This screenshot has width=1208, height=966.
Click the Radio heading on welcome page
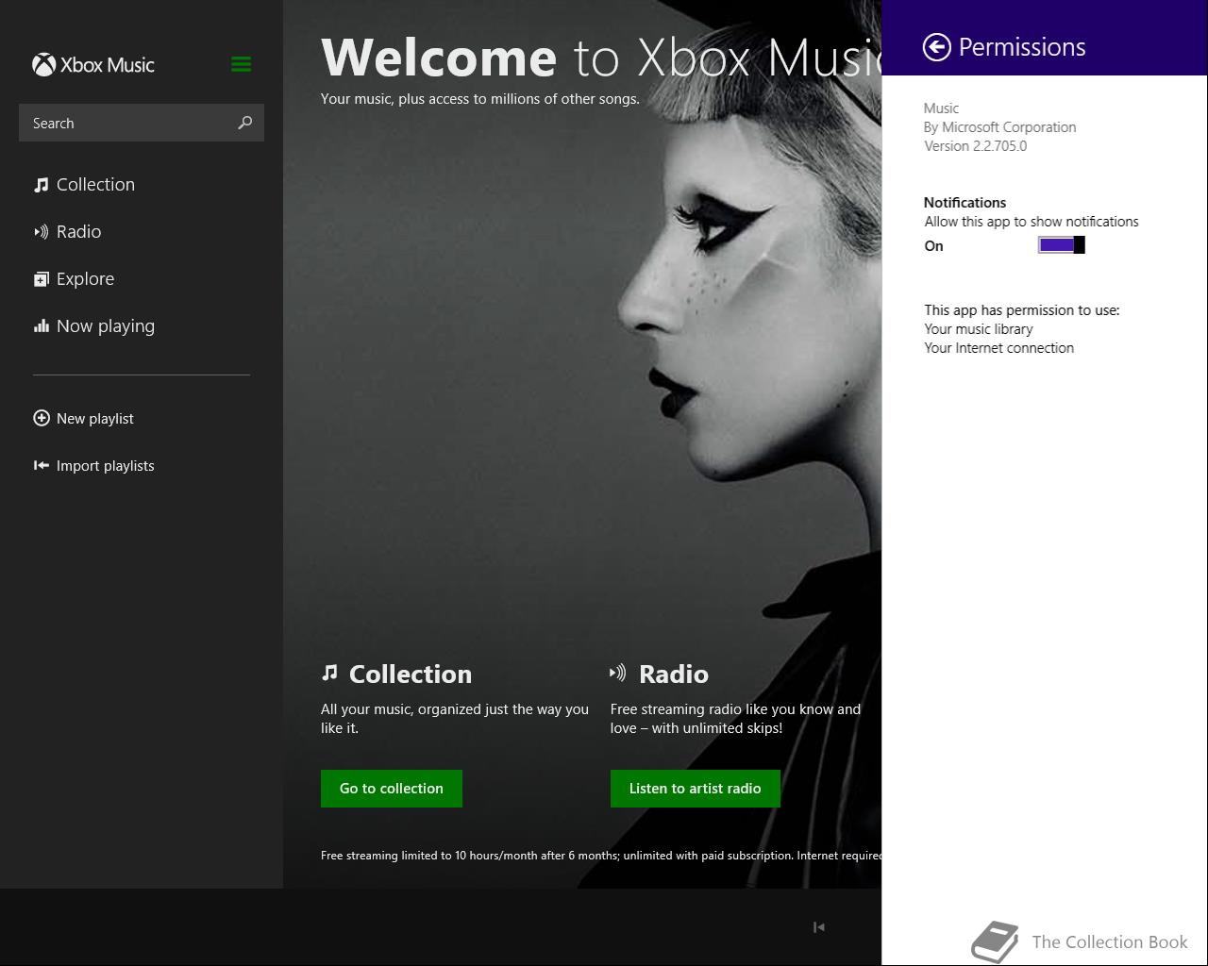674,674
